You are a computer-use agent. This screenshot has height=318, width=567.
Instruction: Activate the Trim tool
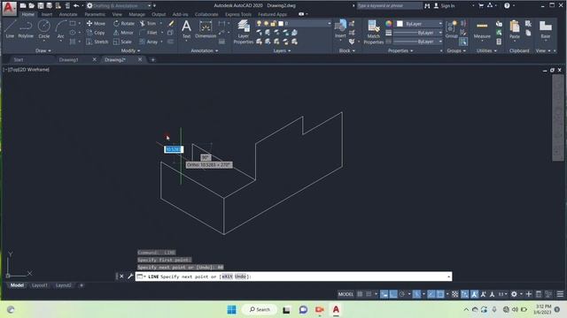[x=148, y=24]
